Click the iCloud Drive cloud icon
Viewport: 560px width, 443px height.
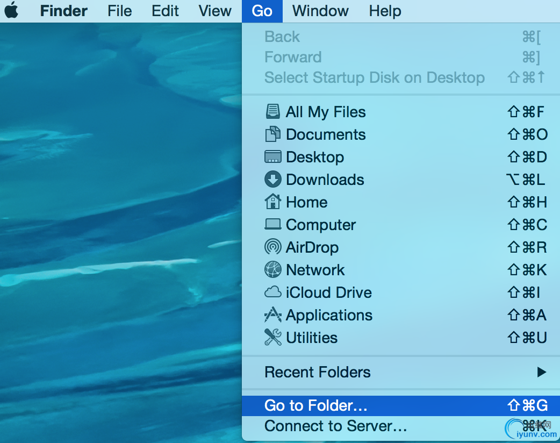pos(273,292)
